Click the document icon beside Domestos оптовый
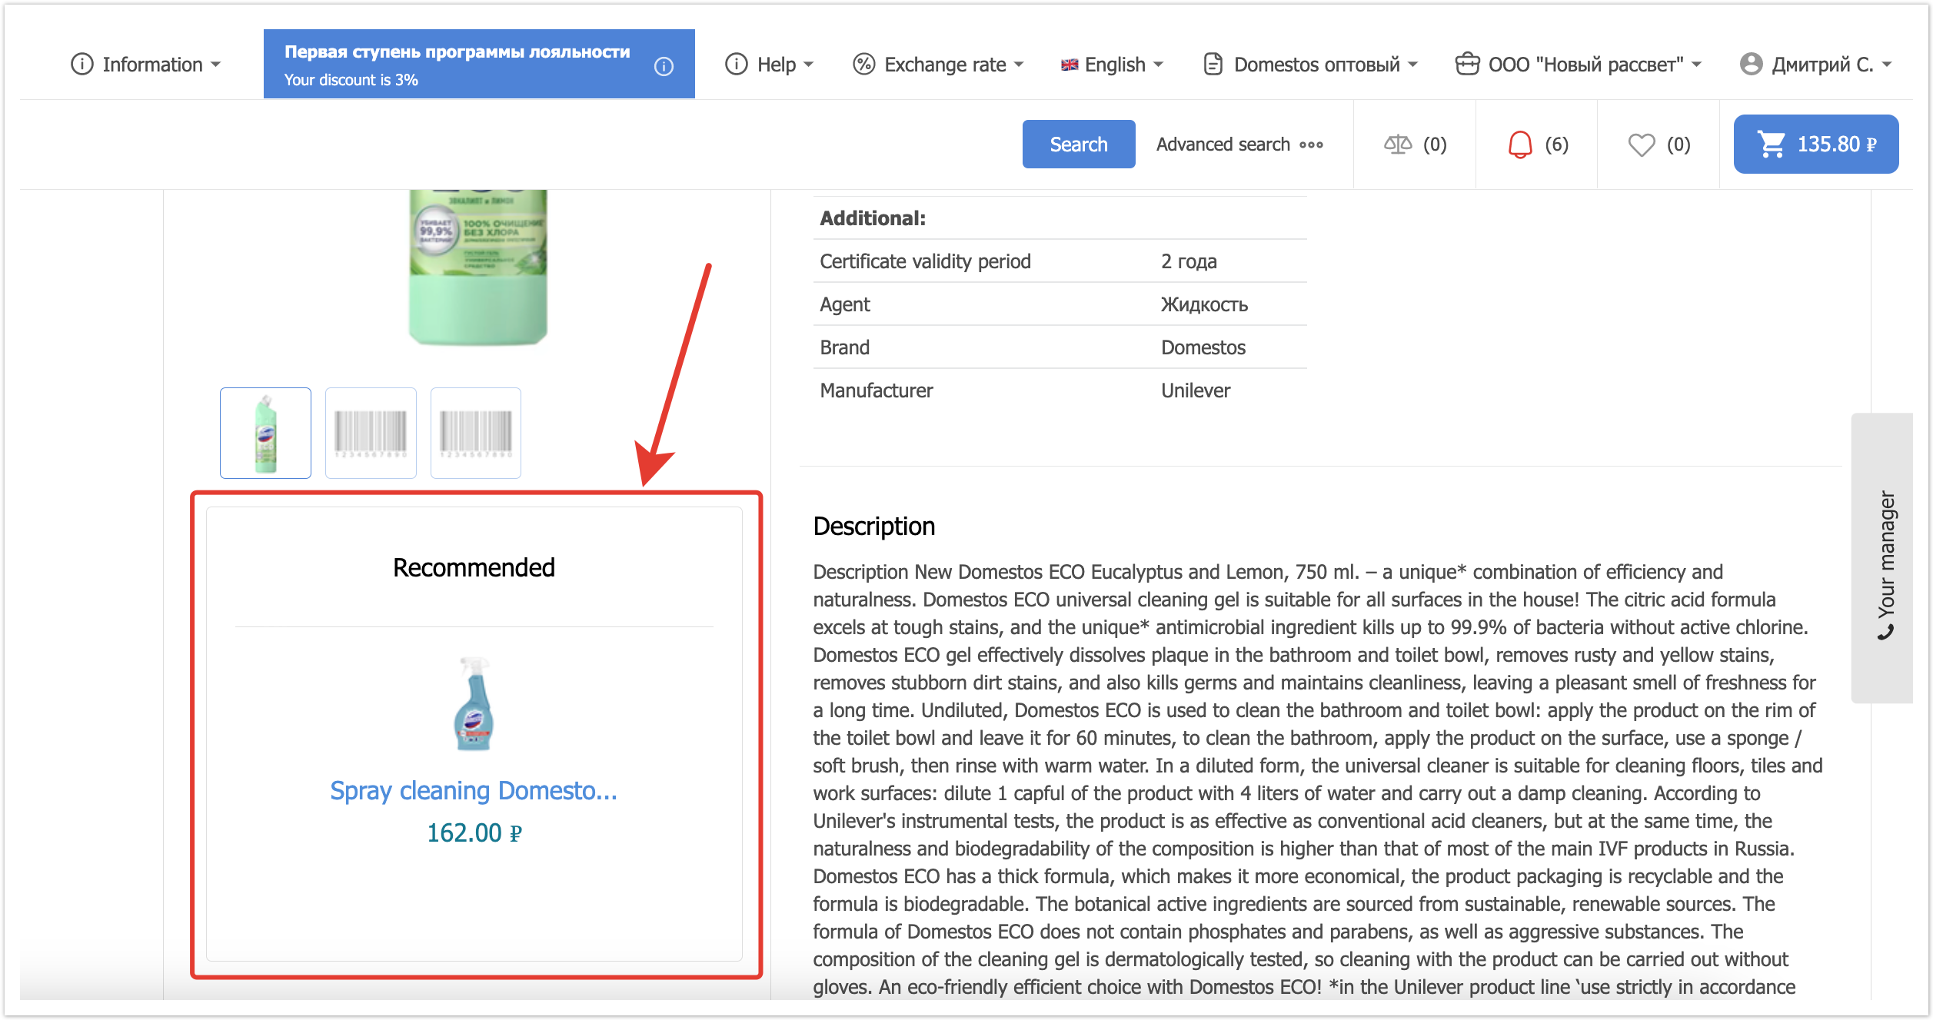This screenshot has width=1933, height=1020. [1213, 65]
